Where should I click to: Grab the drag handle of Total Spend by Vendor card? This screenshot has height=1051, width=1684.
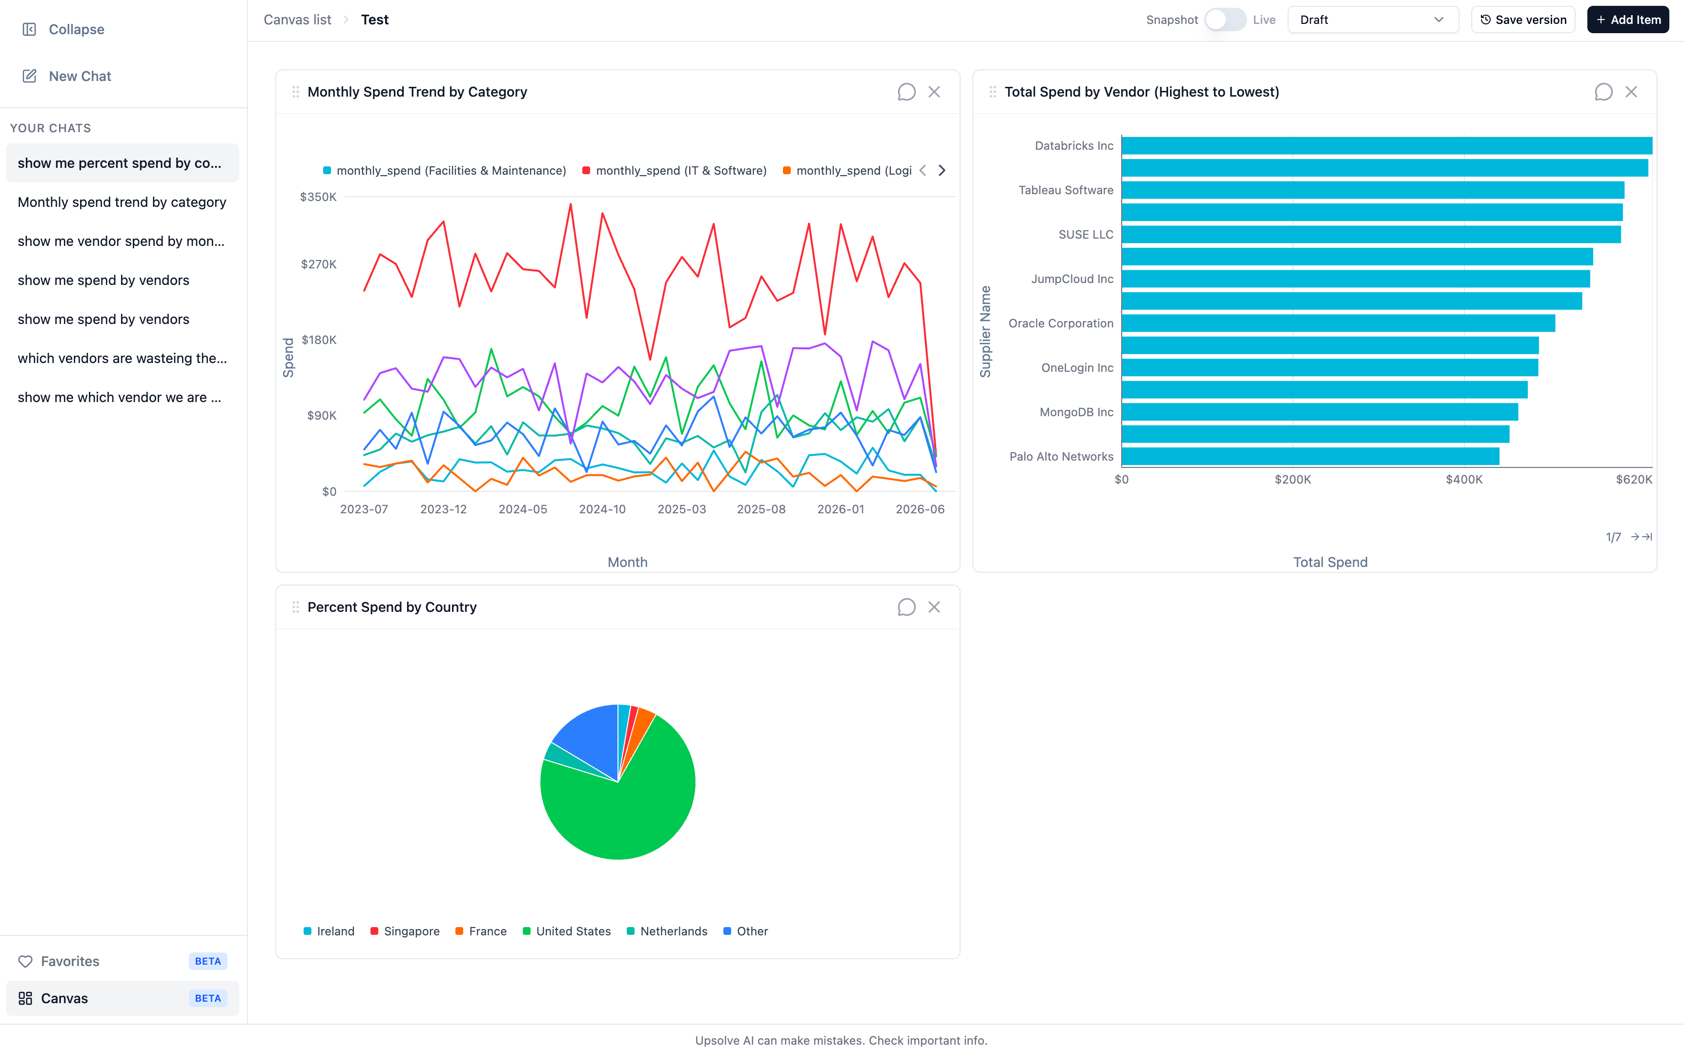(993, 92)
